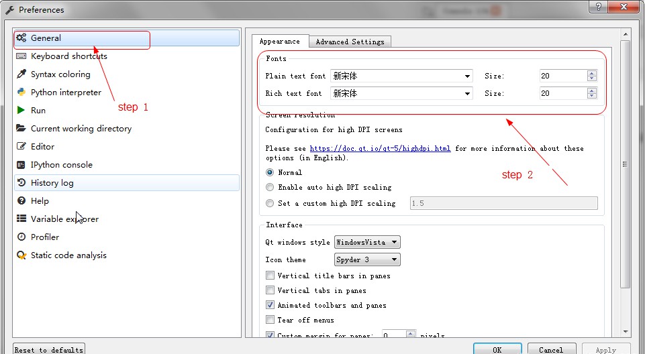Open Syntax coloring preferences
This screenshot has width=645, height=354.
127,74
